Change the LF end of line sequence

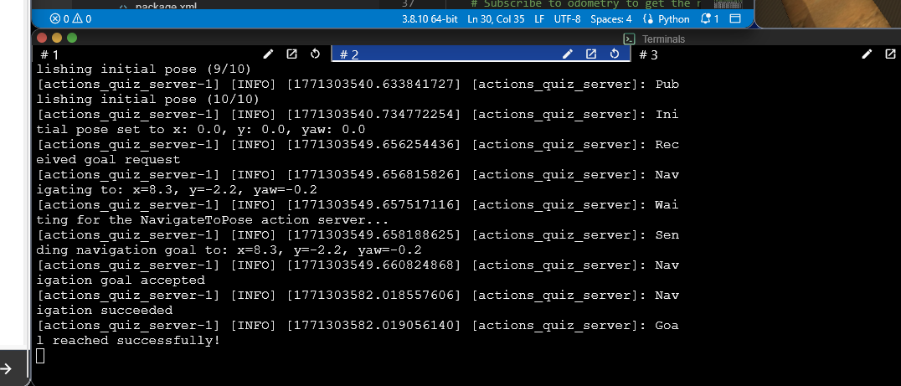[x=539, y=18]
